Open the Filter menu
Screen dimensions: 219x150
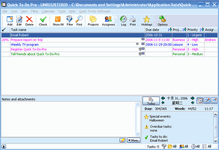pyautogui.click(x=35, y=11)
